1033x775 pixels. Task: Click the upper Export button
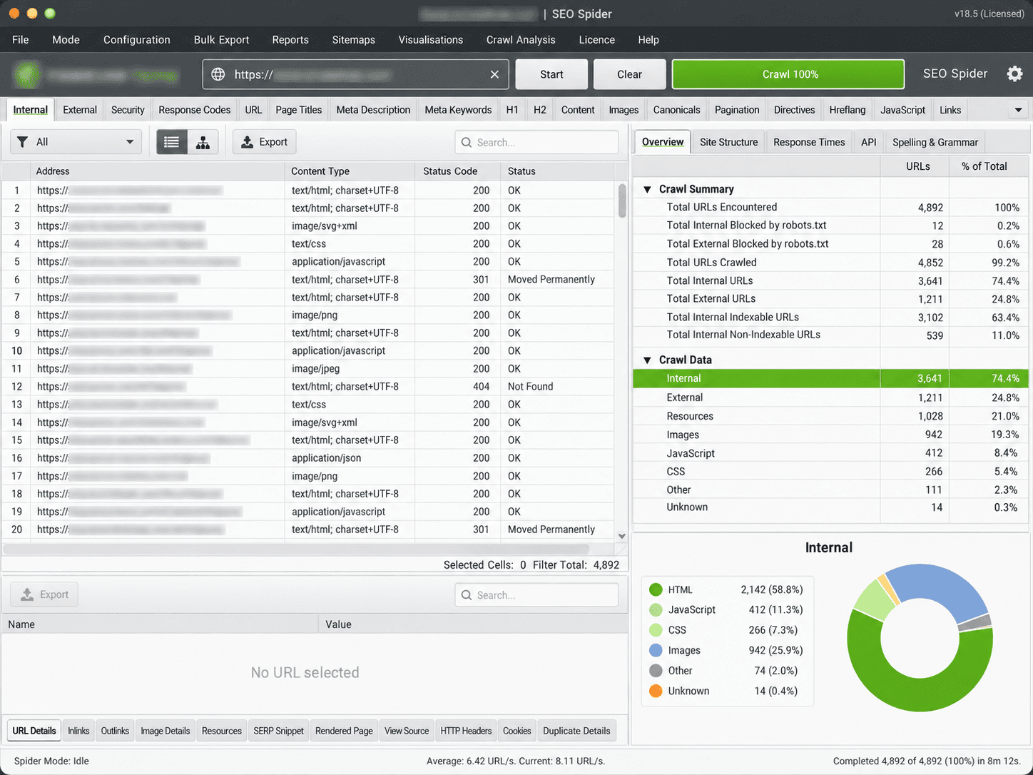tap(265, 142)
